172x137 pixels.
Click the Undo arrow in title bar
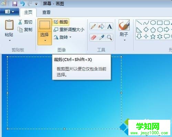(23, 4)
